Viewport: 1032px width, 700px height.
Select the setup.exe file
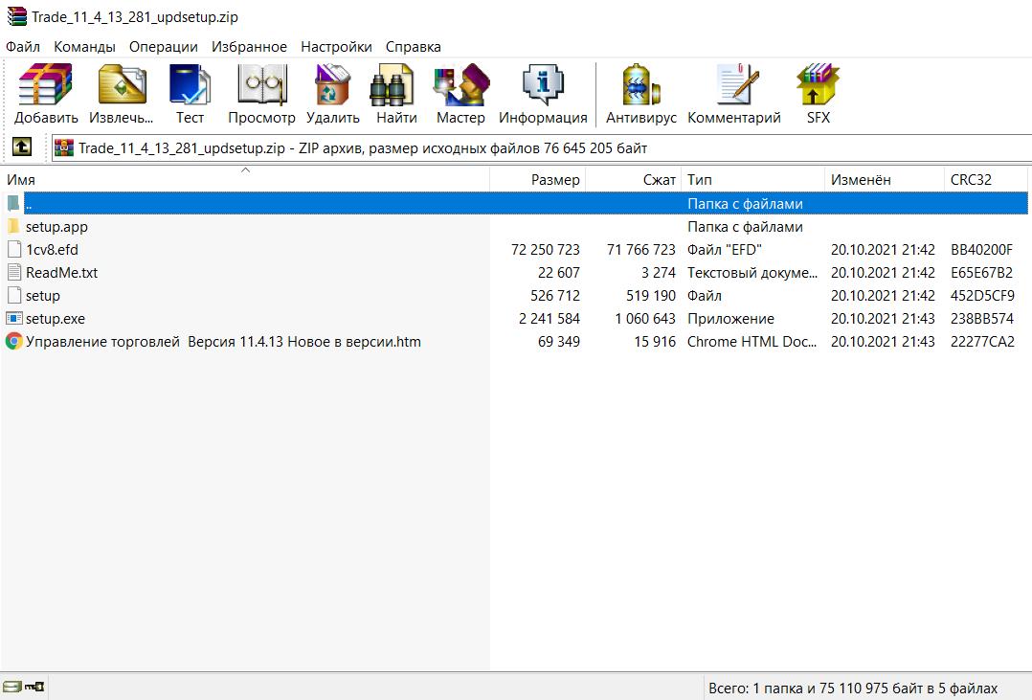point(56,319)
